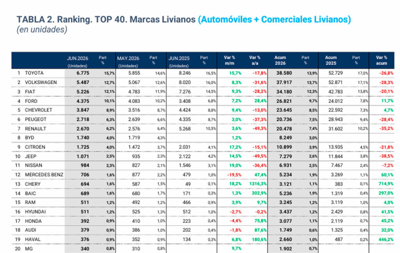Click the 'MG' brand row label
Image resolution: width=400 pixels, height=253 pixels.
[x=29, y=249]
